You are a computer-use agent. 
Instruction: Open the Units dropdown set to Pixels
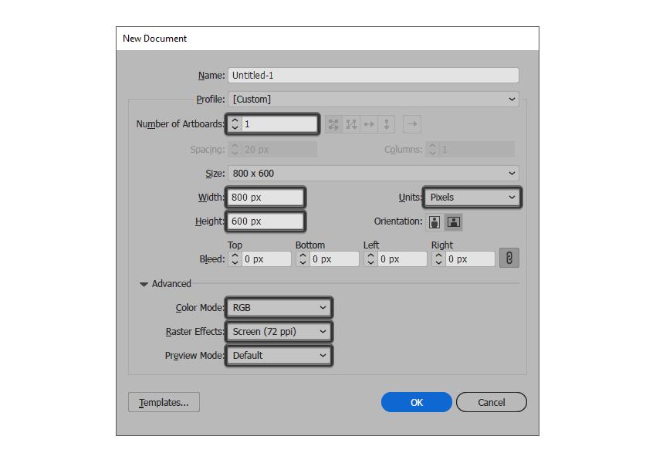[472, 198]
